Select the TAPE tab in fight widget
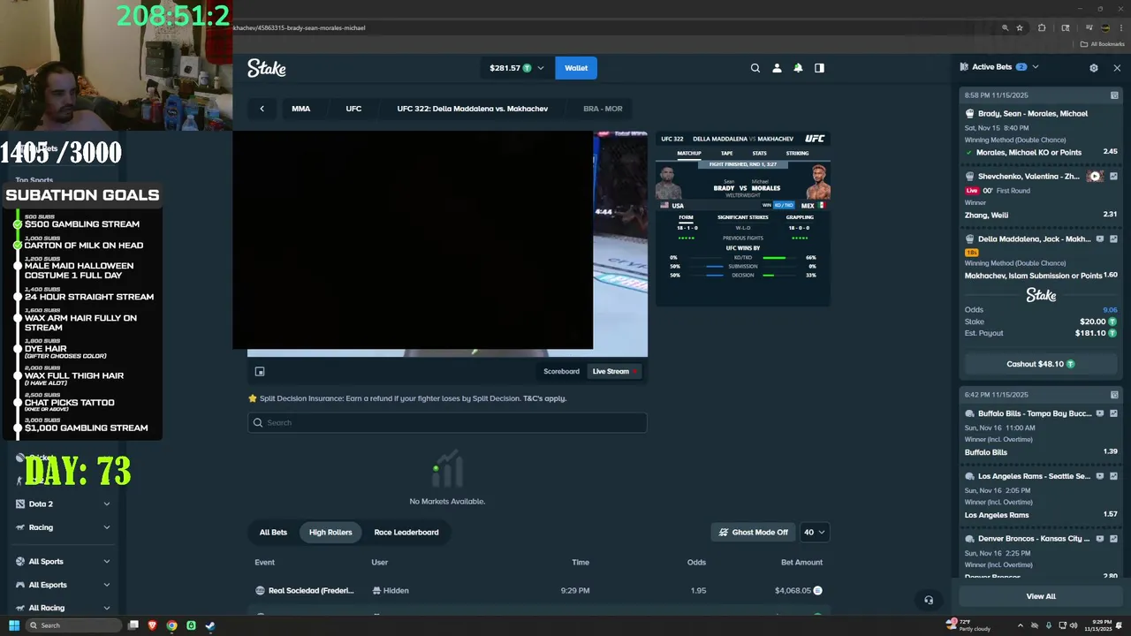Image resolution: width=1131 pixels, height=636 pixels. (726, 153)
